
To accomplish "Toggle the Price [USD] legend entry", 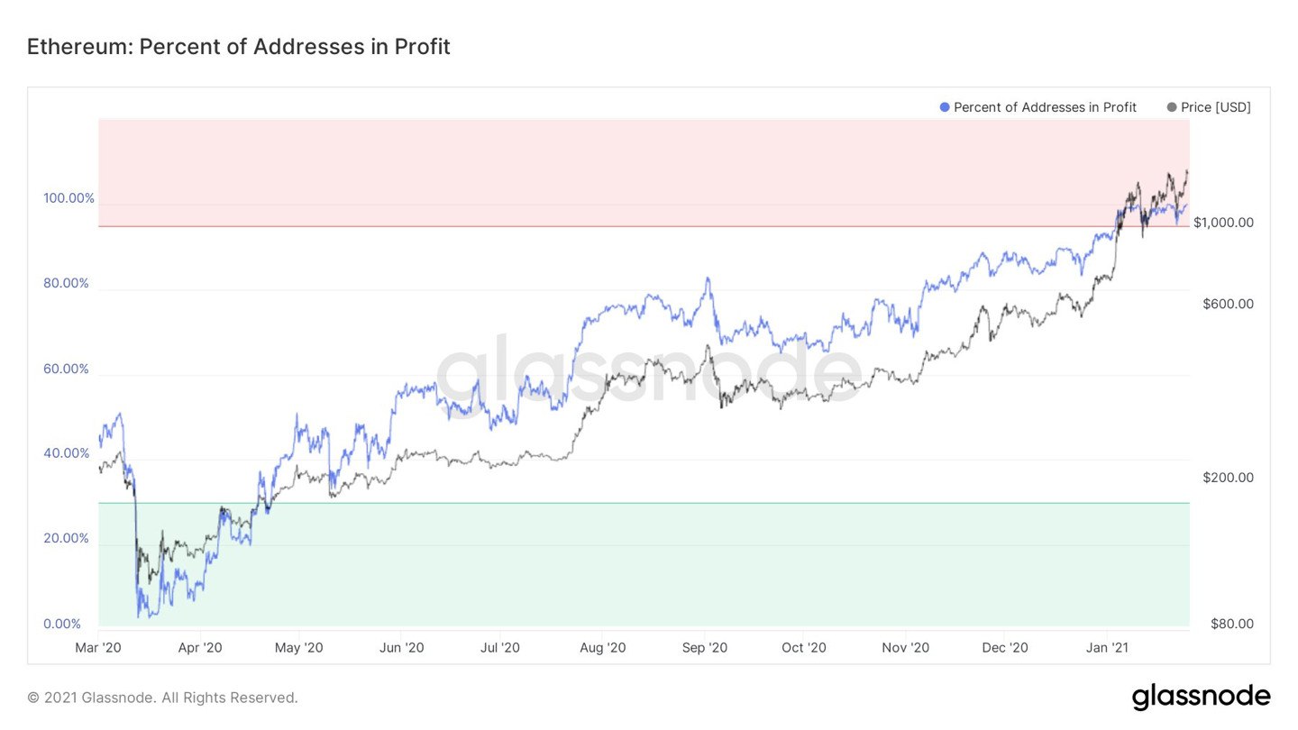I will pyautogui.click(x=1209, y=107).
